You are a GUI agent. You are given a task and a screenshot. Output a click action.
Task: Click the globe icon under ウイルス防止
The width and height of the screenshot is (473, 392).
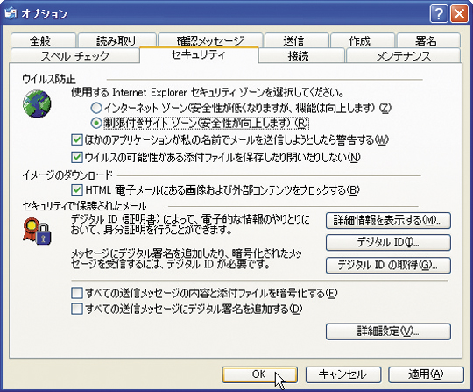(x=37, y=103)
